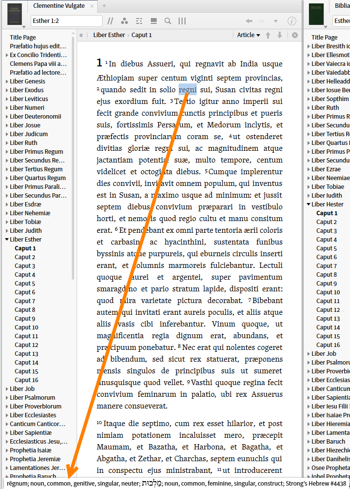This screenshot has width=350, height=489.
Task: Expand Liber Genesis in left contents
Action: pyautogui.click(x=7, y=81)
